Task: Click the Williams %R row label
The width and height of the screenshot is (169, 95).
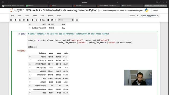Action: pos(41,75)
